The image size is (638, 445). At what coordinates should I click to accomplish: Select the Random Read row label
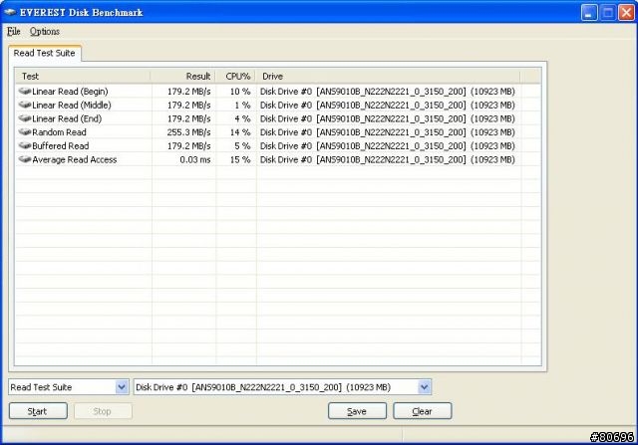[x=59, y=132]
